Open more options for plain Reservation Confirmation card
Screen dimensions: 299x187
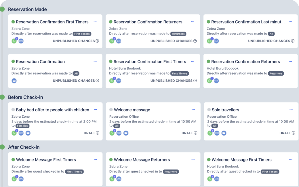click(x=95, y=61)
